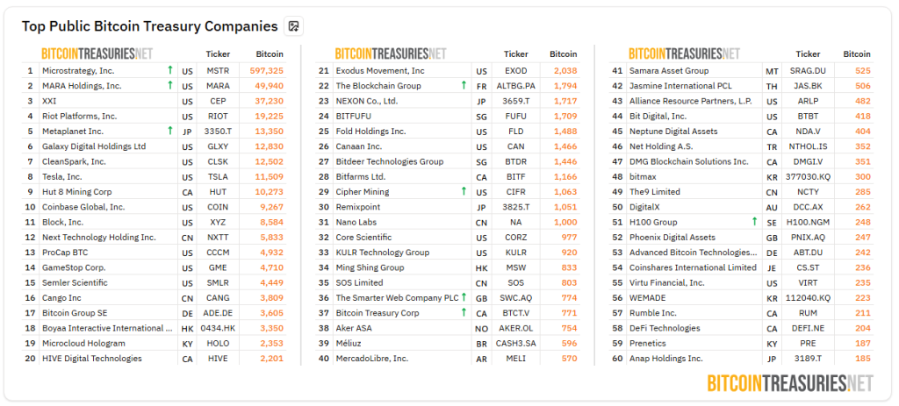Click the 'BITF' ticker

(x=516, y=177)
